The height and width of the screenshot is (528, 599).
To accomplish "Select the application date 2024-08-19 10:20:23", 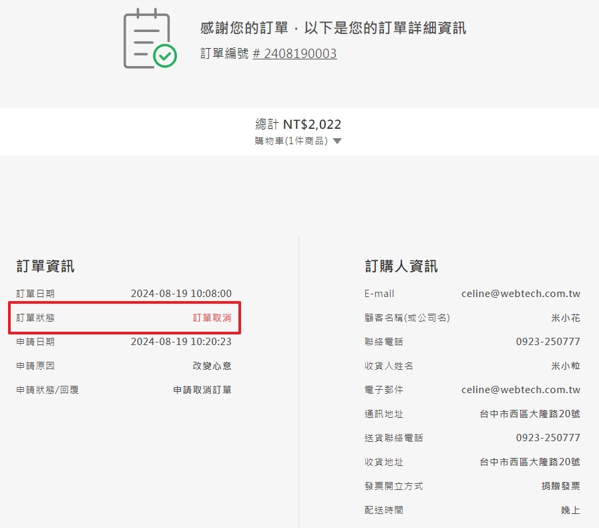I will click(x=181, y=342).
